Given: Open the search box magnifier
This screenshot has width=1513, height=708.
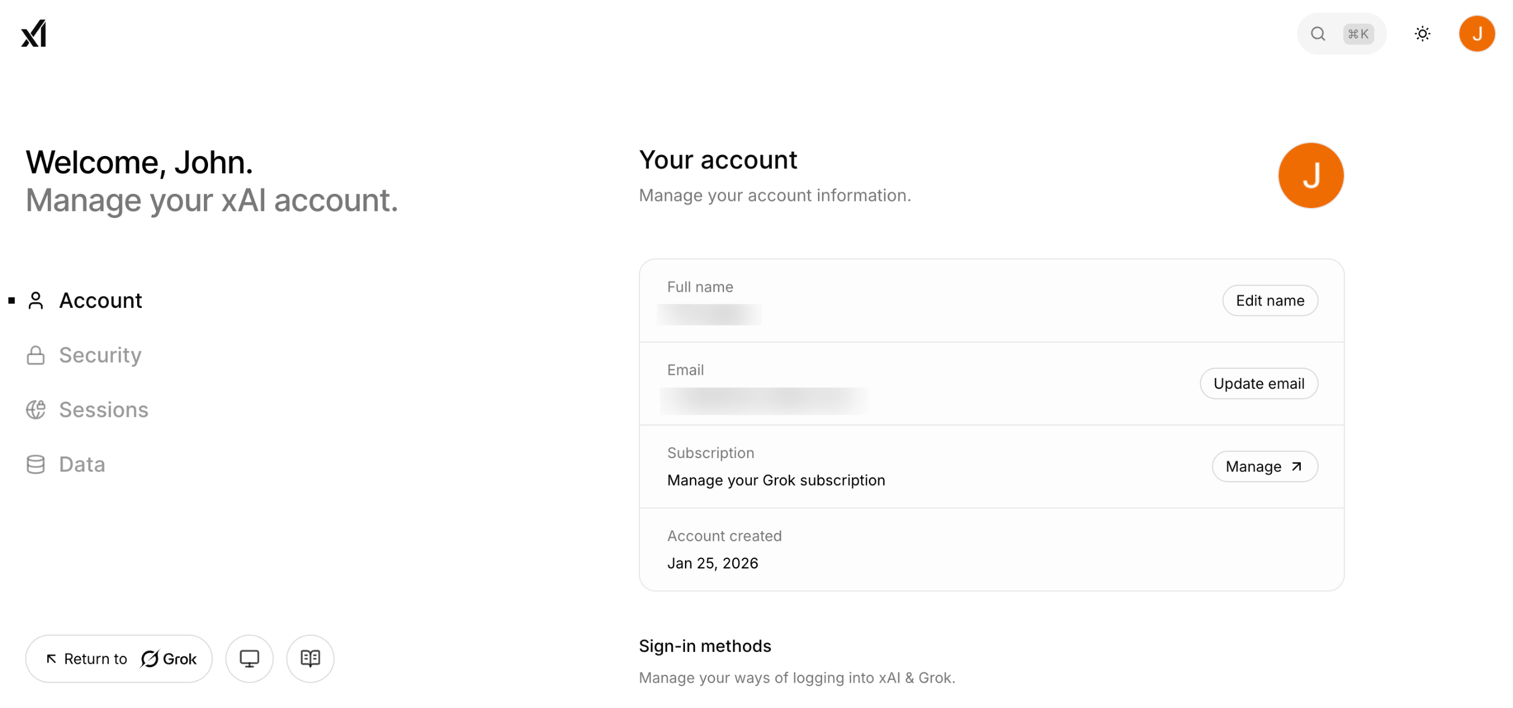Looking at the screenshot, I should 1317,34.
